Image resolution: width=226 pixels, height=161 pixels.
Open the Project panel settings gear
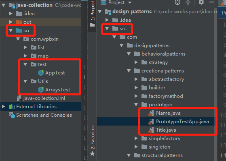coord(201,2)
